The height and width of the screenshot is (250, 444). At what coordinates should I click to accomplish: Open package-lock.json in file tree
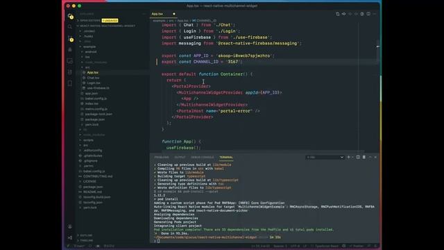pos(99,114)
